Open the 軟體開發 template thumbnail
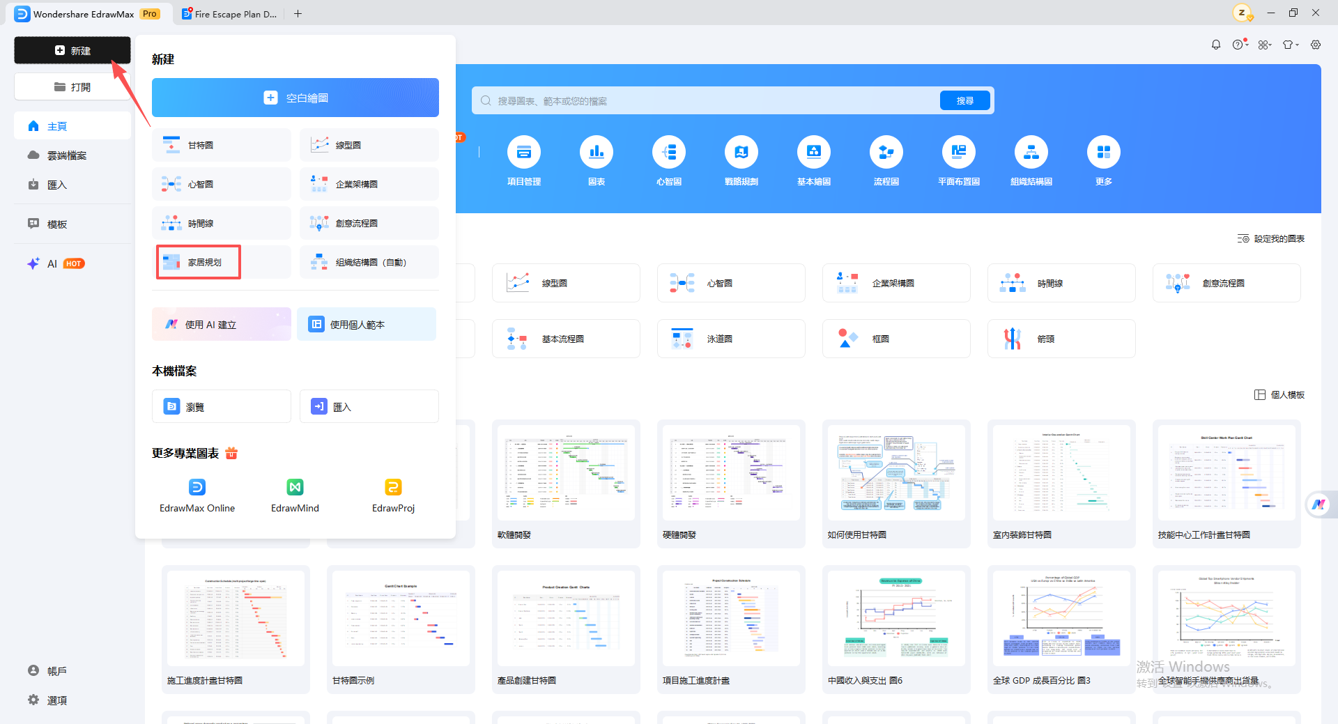The width and height of the screenshot is (1338, 724). tap(566, 474)
